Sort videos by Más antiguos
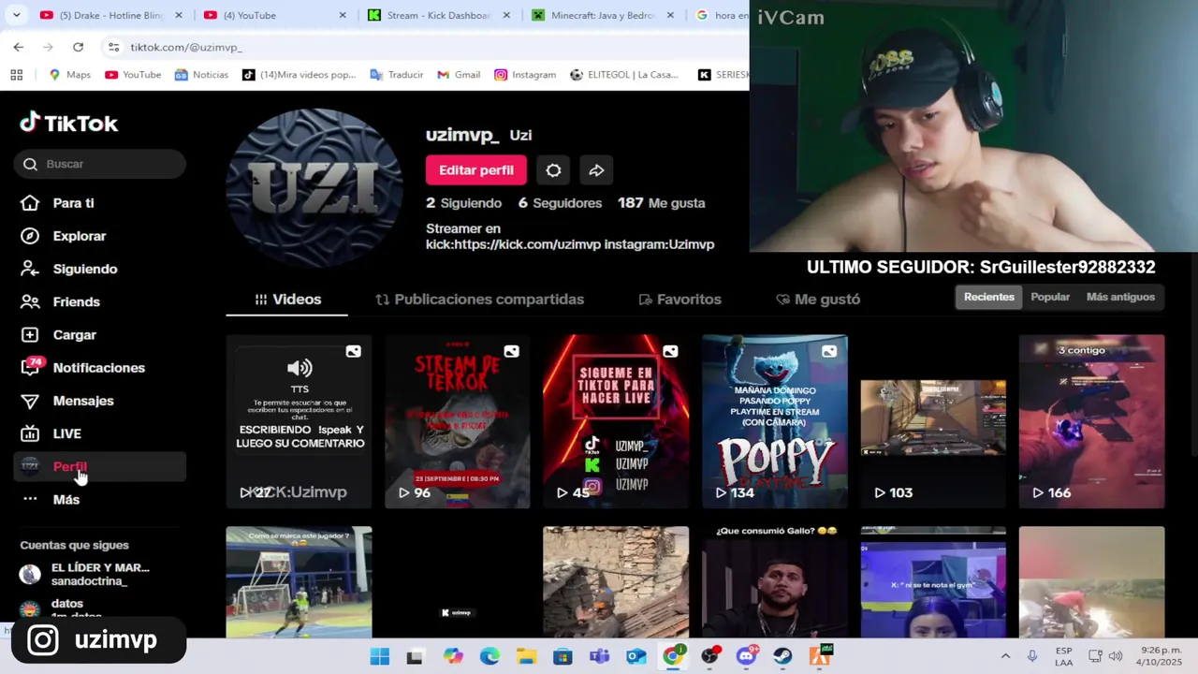This screenshot has height=674, width=1198. [1120, 297]
